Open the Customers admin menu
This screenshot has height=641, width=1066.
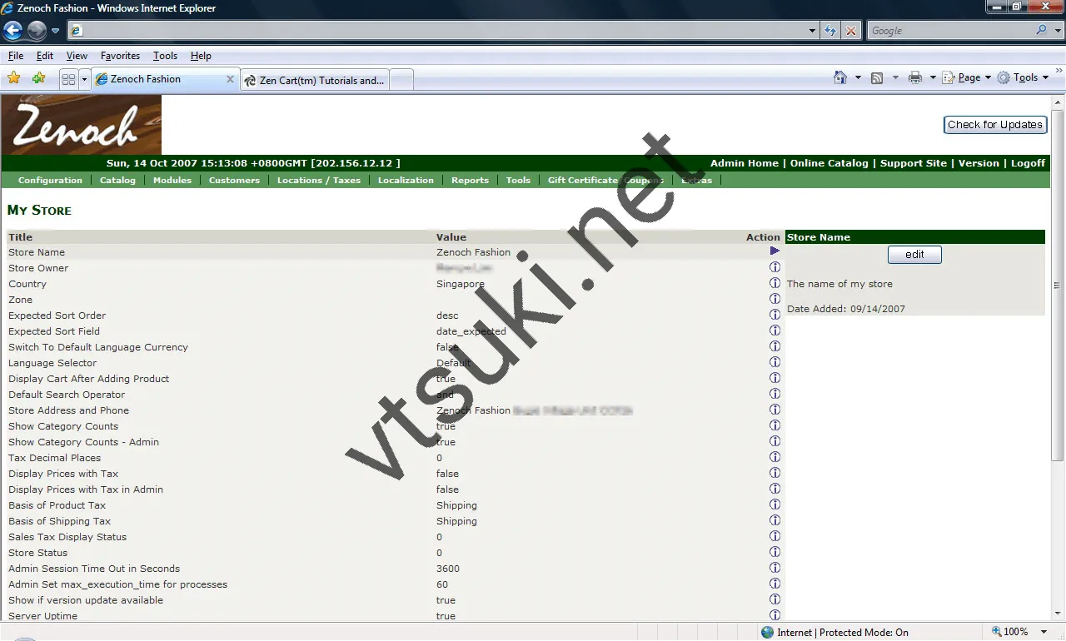(234, 180)
